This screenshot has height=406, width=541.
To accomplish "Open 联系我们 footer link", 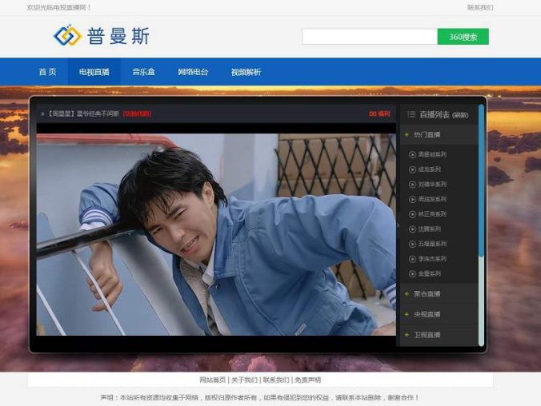I will 276,380.
